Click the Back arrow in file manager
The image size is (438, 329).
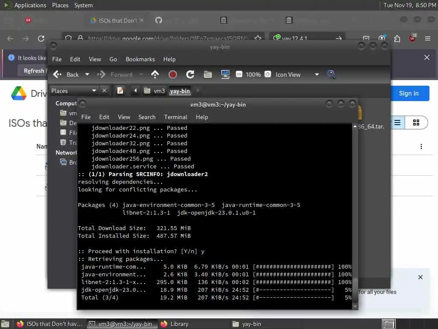57,75
